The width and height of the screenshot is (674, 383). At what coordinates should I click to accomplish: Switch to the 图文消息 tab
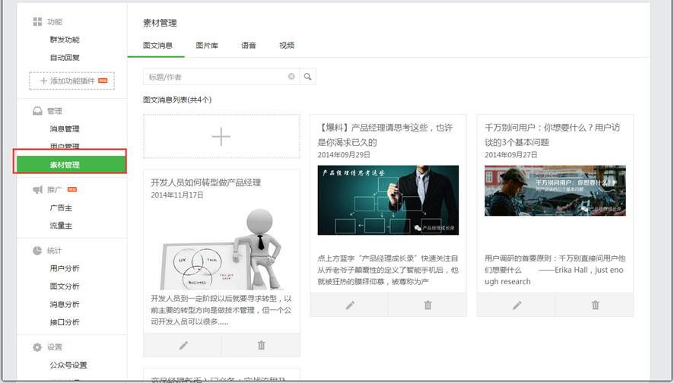coord(157,45)
